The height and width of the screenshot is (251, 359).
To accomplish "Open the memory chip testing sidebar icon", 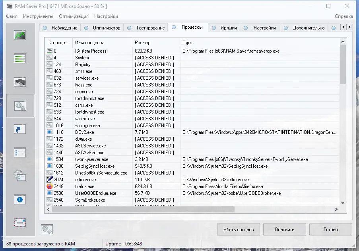I will (x=20, y=82).
